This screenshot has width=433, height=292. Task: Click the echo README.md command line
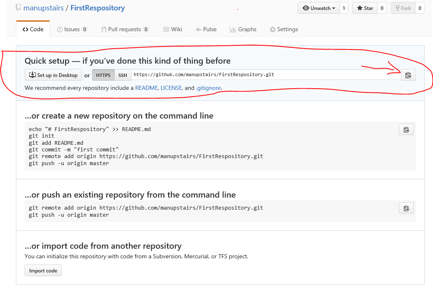(90, 129)
